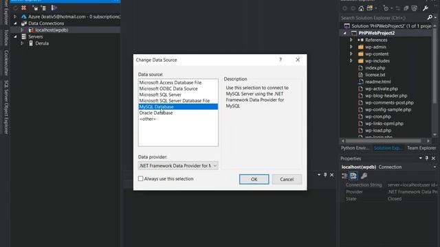
Task: Pin the Properties panel with the pin icon
Action: [x=427, y=158]
